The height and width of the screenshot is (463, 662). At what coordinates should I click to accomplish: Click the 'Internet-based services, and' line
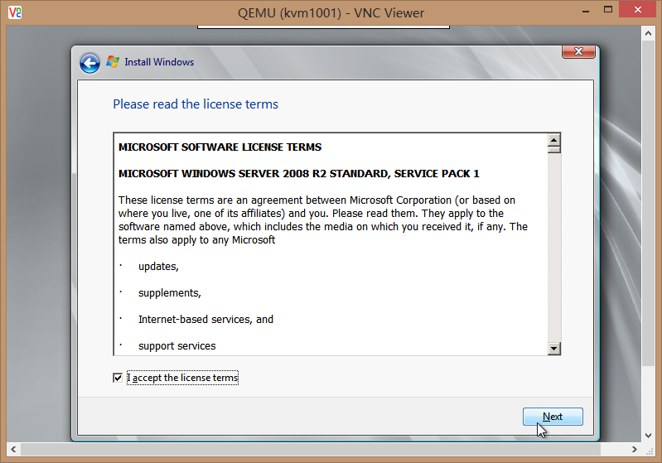[205, 320]
